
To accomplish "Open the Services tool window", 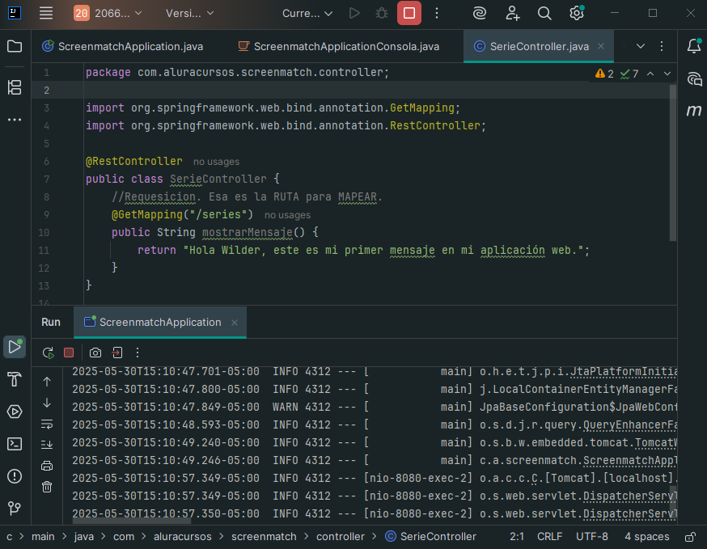I will click(15, 412).
